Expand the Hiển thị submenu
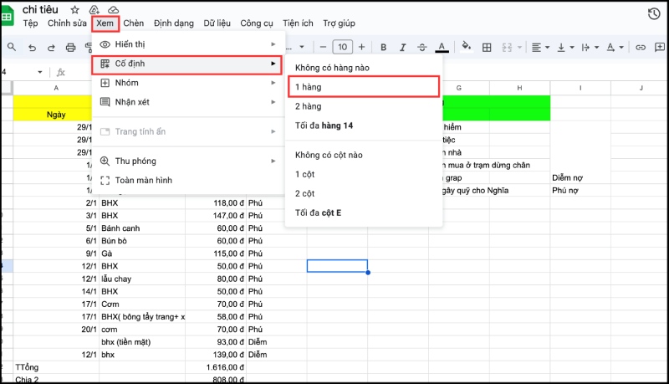Viewport: 669px width, 384px height. tap(187, 44)
